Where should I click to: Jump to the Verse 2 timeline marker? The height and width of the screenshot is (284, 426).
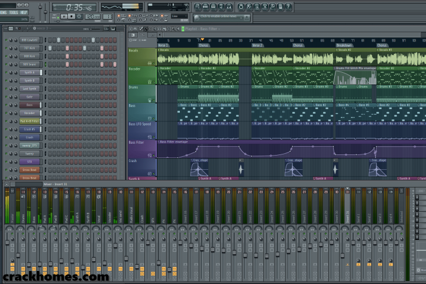pyautogui.click(x=257, y=46)
